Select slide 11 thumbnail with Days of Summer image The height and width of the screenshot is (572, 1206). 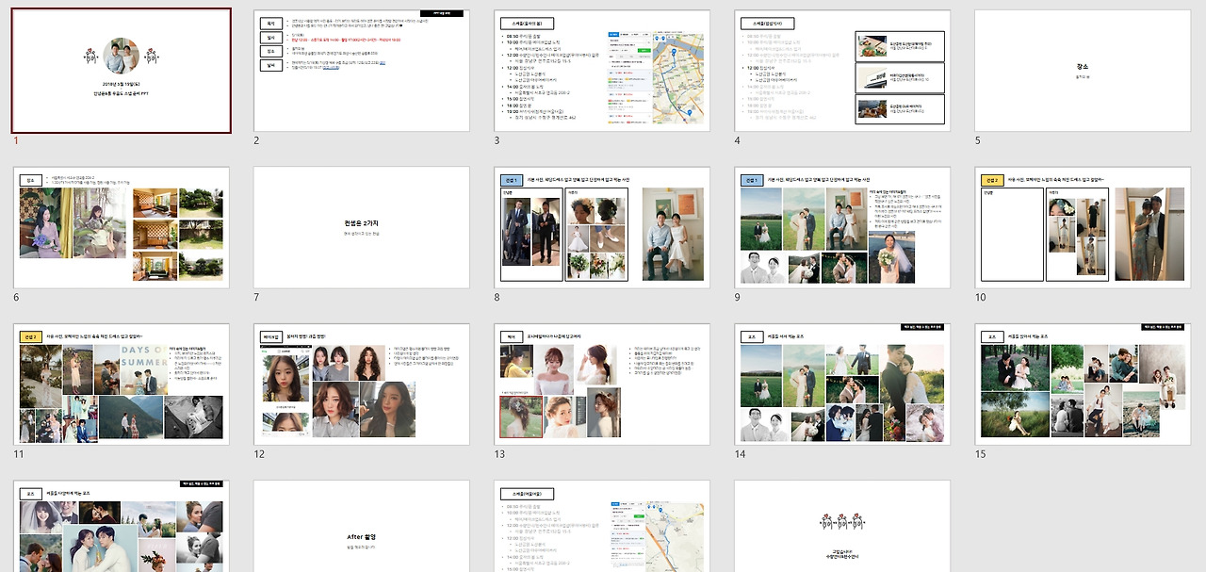pyautogui.click(x=122, y=384)
